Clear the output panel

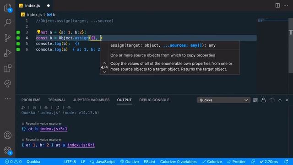point(255,100)
